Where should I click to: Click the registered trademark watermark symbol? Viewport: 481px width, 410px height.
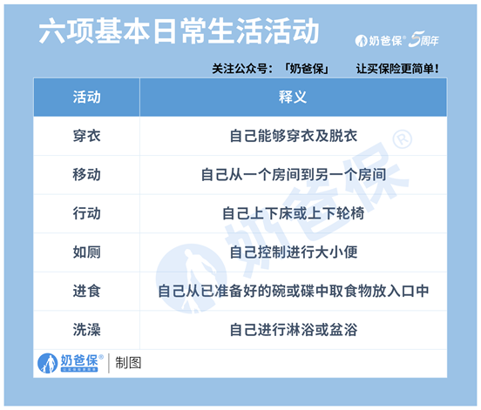pyautogui.click(x=403, y=140)
